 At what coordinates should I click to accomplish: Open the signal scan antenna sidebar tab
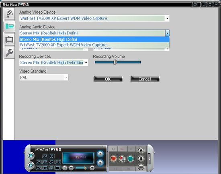click(9, 14)
